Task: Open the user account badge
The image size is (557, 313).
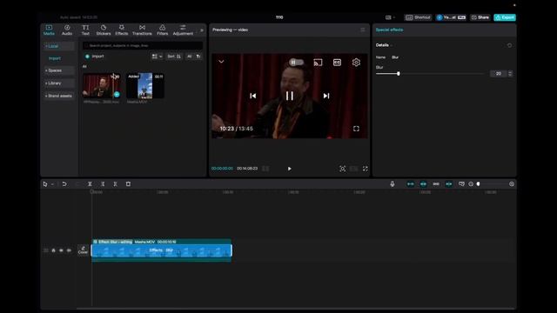Action: 451,17
